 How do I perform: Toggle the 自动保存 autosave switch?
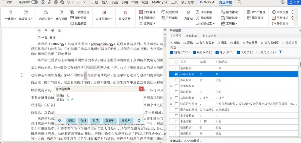pyautogui.click(x=34, y=2)
